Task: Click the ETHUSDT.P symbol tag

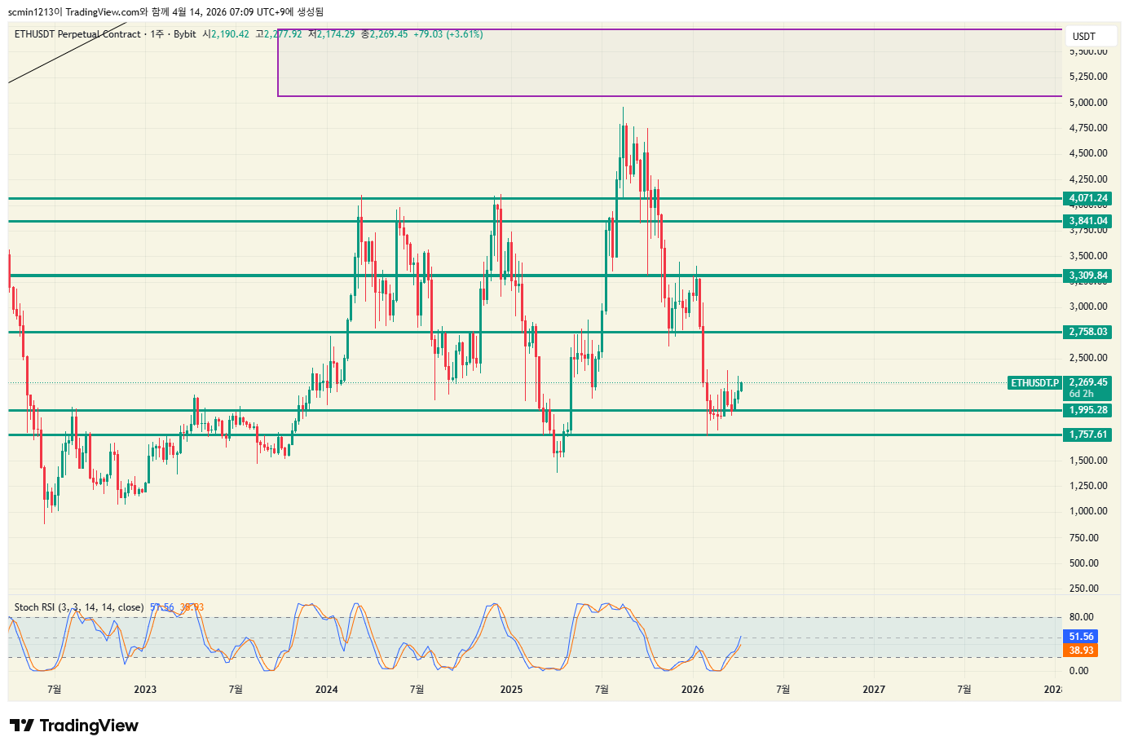Action: pyautogui.click(x=1034, y=383)
